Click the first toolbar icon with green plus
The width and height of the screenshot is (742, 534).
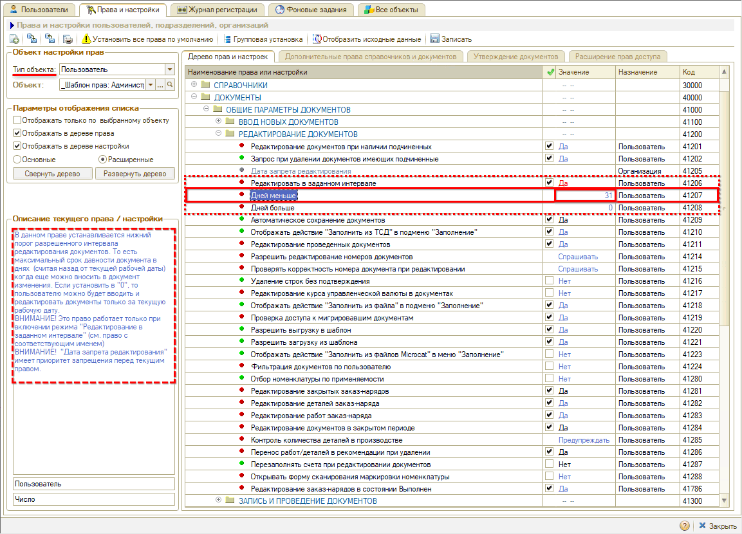(14, 39)
